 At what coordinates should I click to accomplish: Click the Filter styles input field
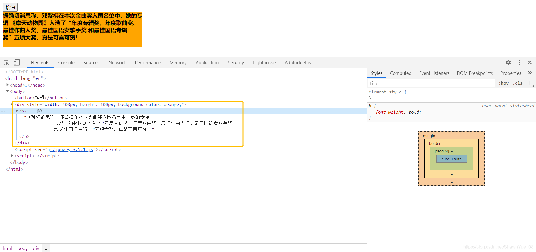coord(431,83)
